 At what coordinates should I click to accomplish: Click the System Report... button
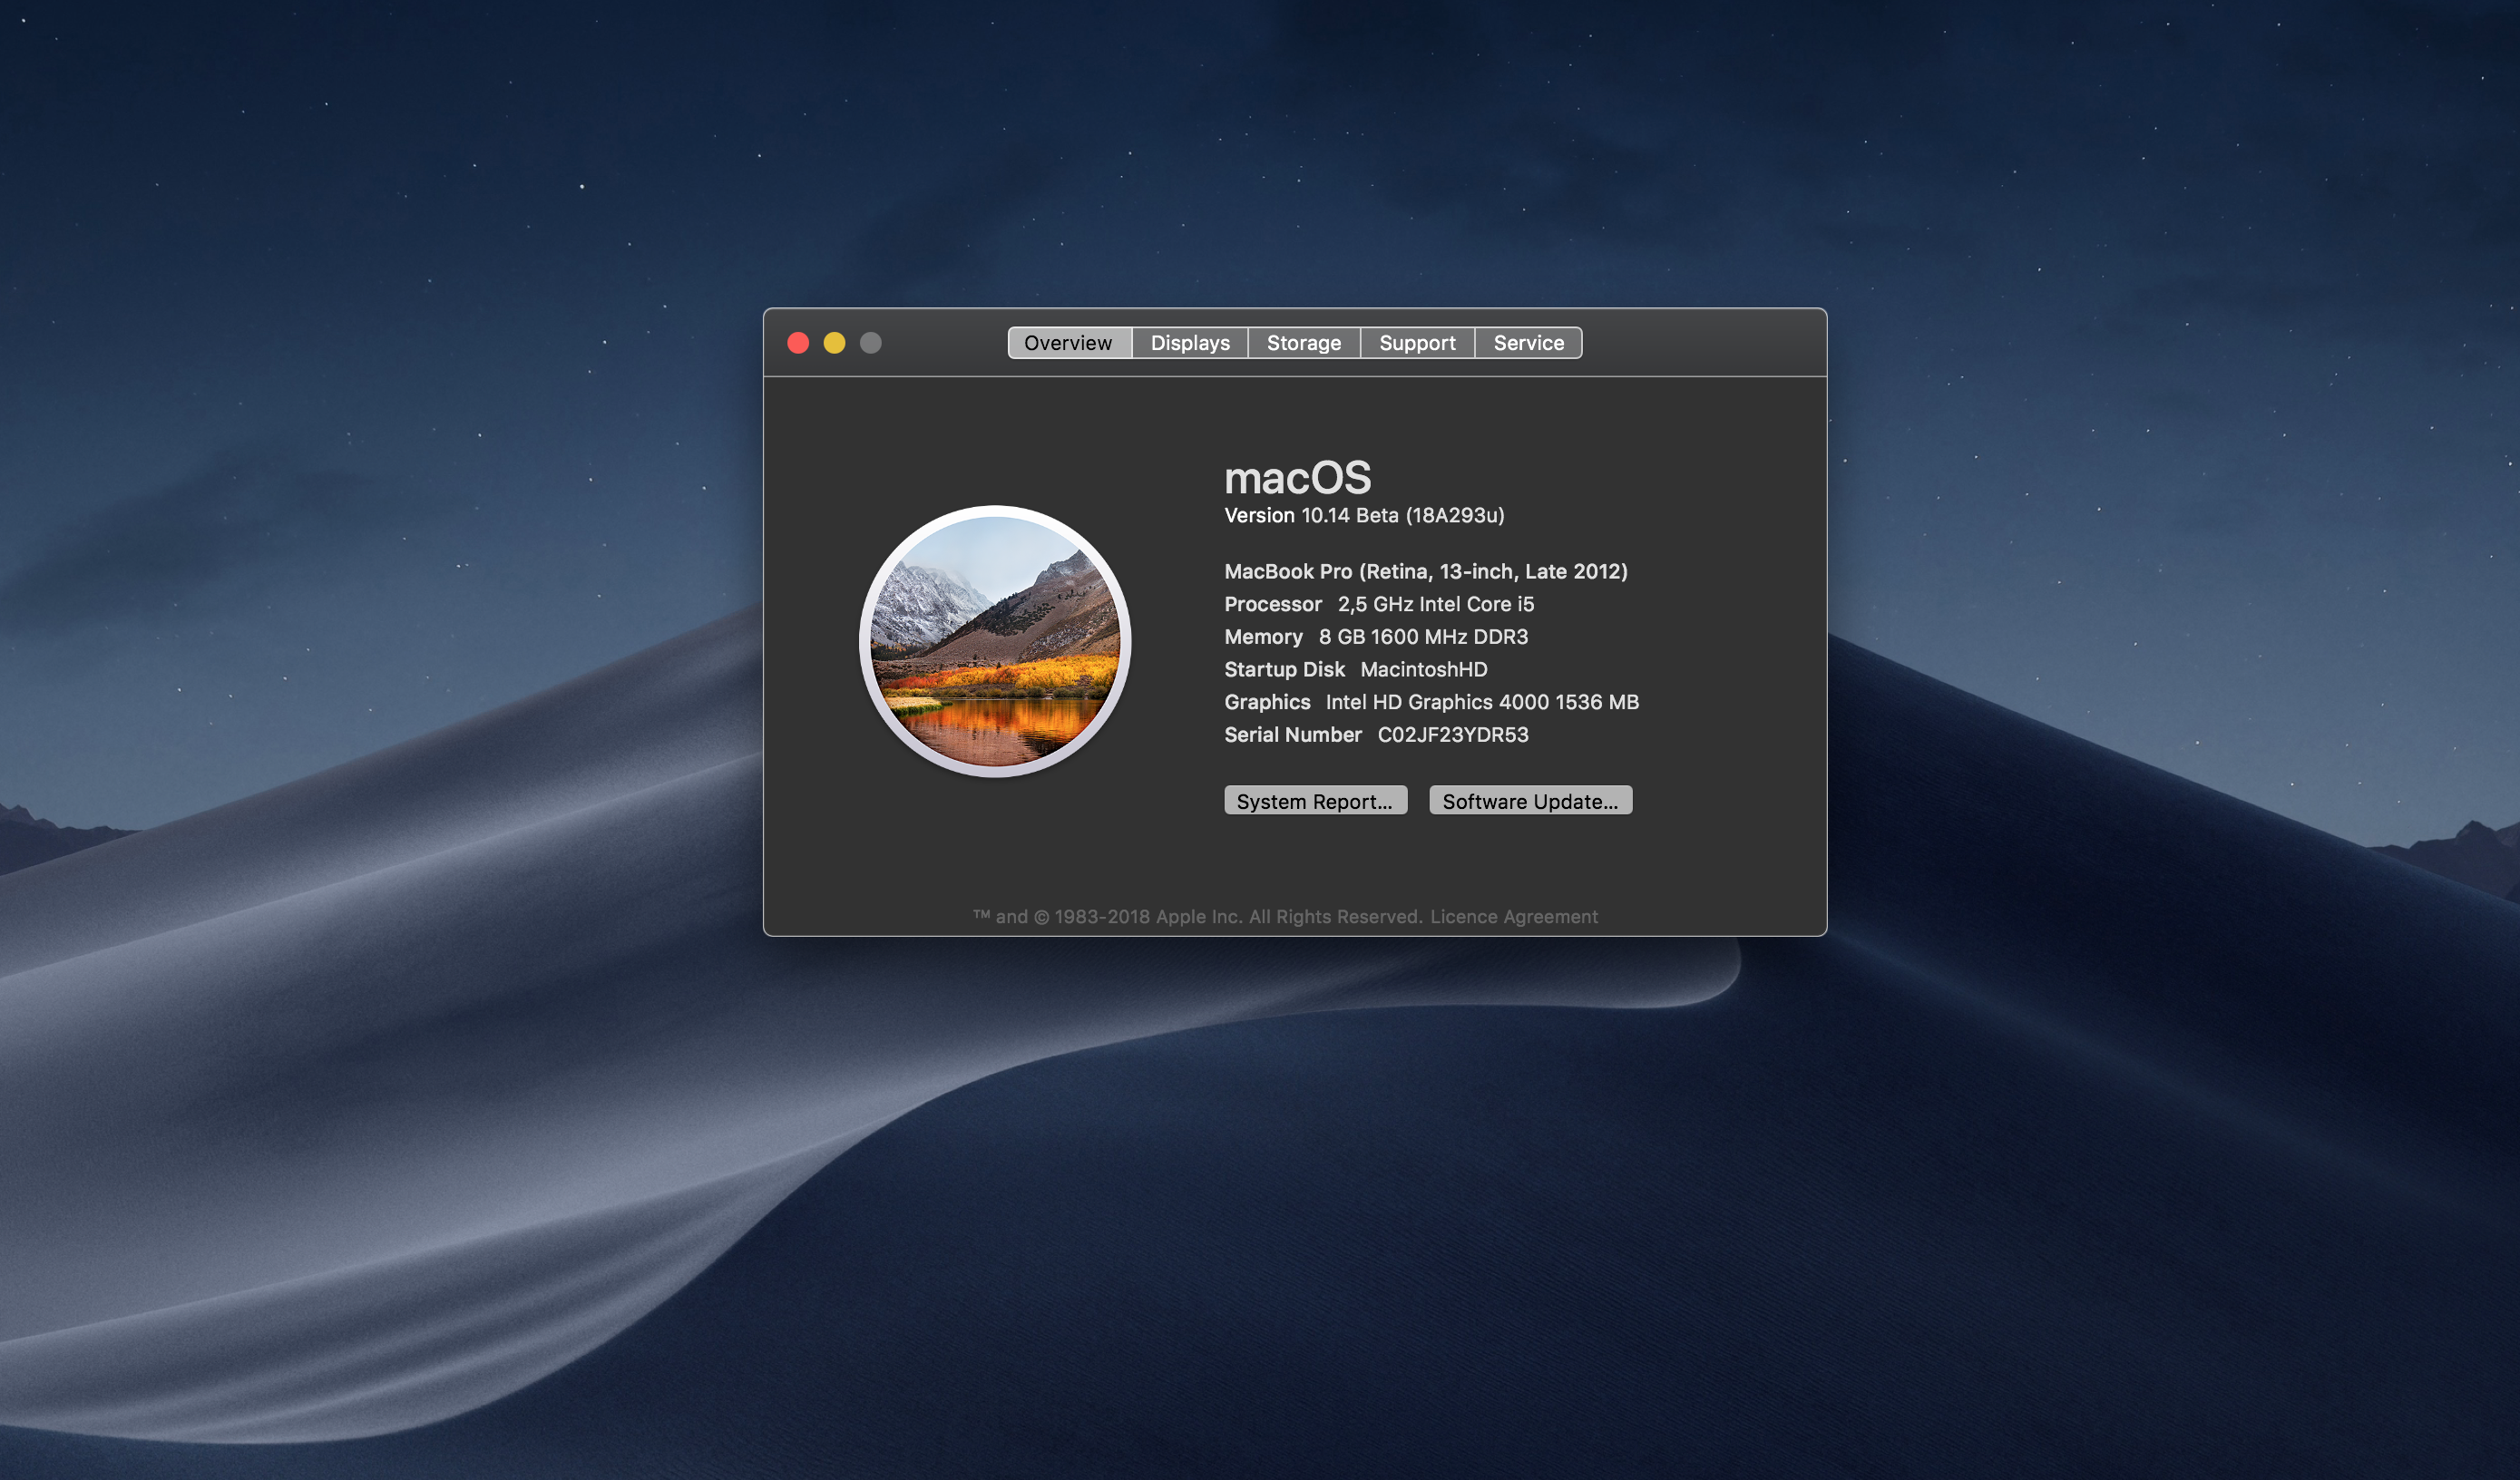point(1315,801)
